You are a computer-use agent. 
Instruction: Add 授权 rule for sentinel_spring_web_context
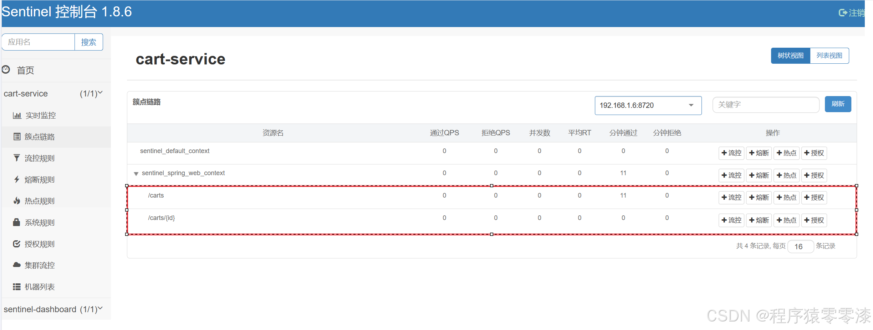pyautogui.click(x=814, y=176)
